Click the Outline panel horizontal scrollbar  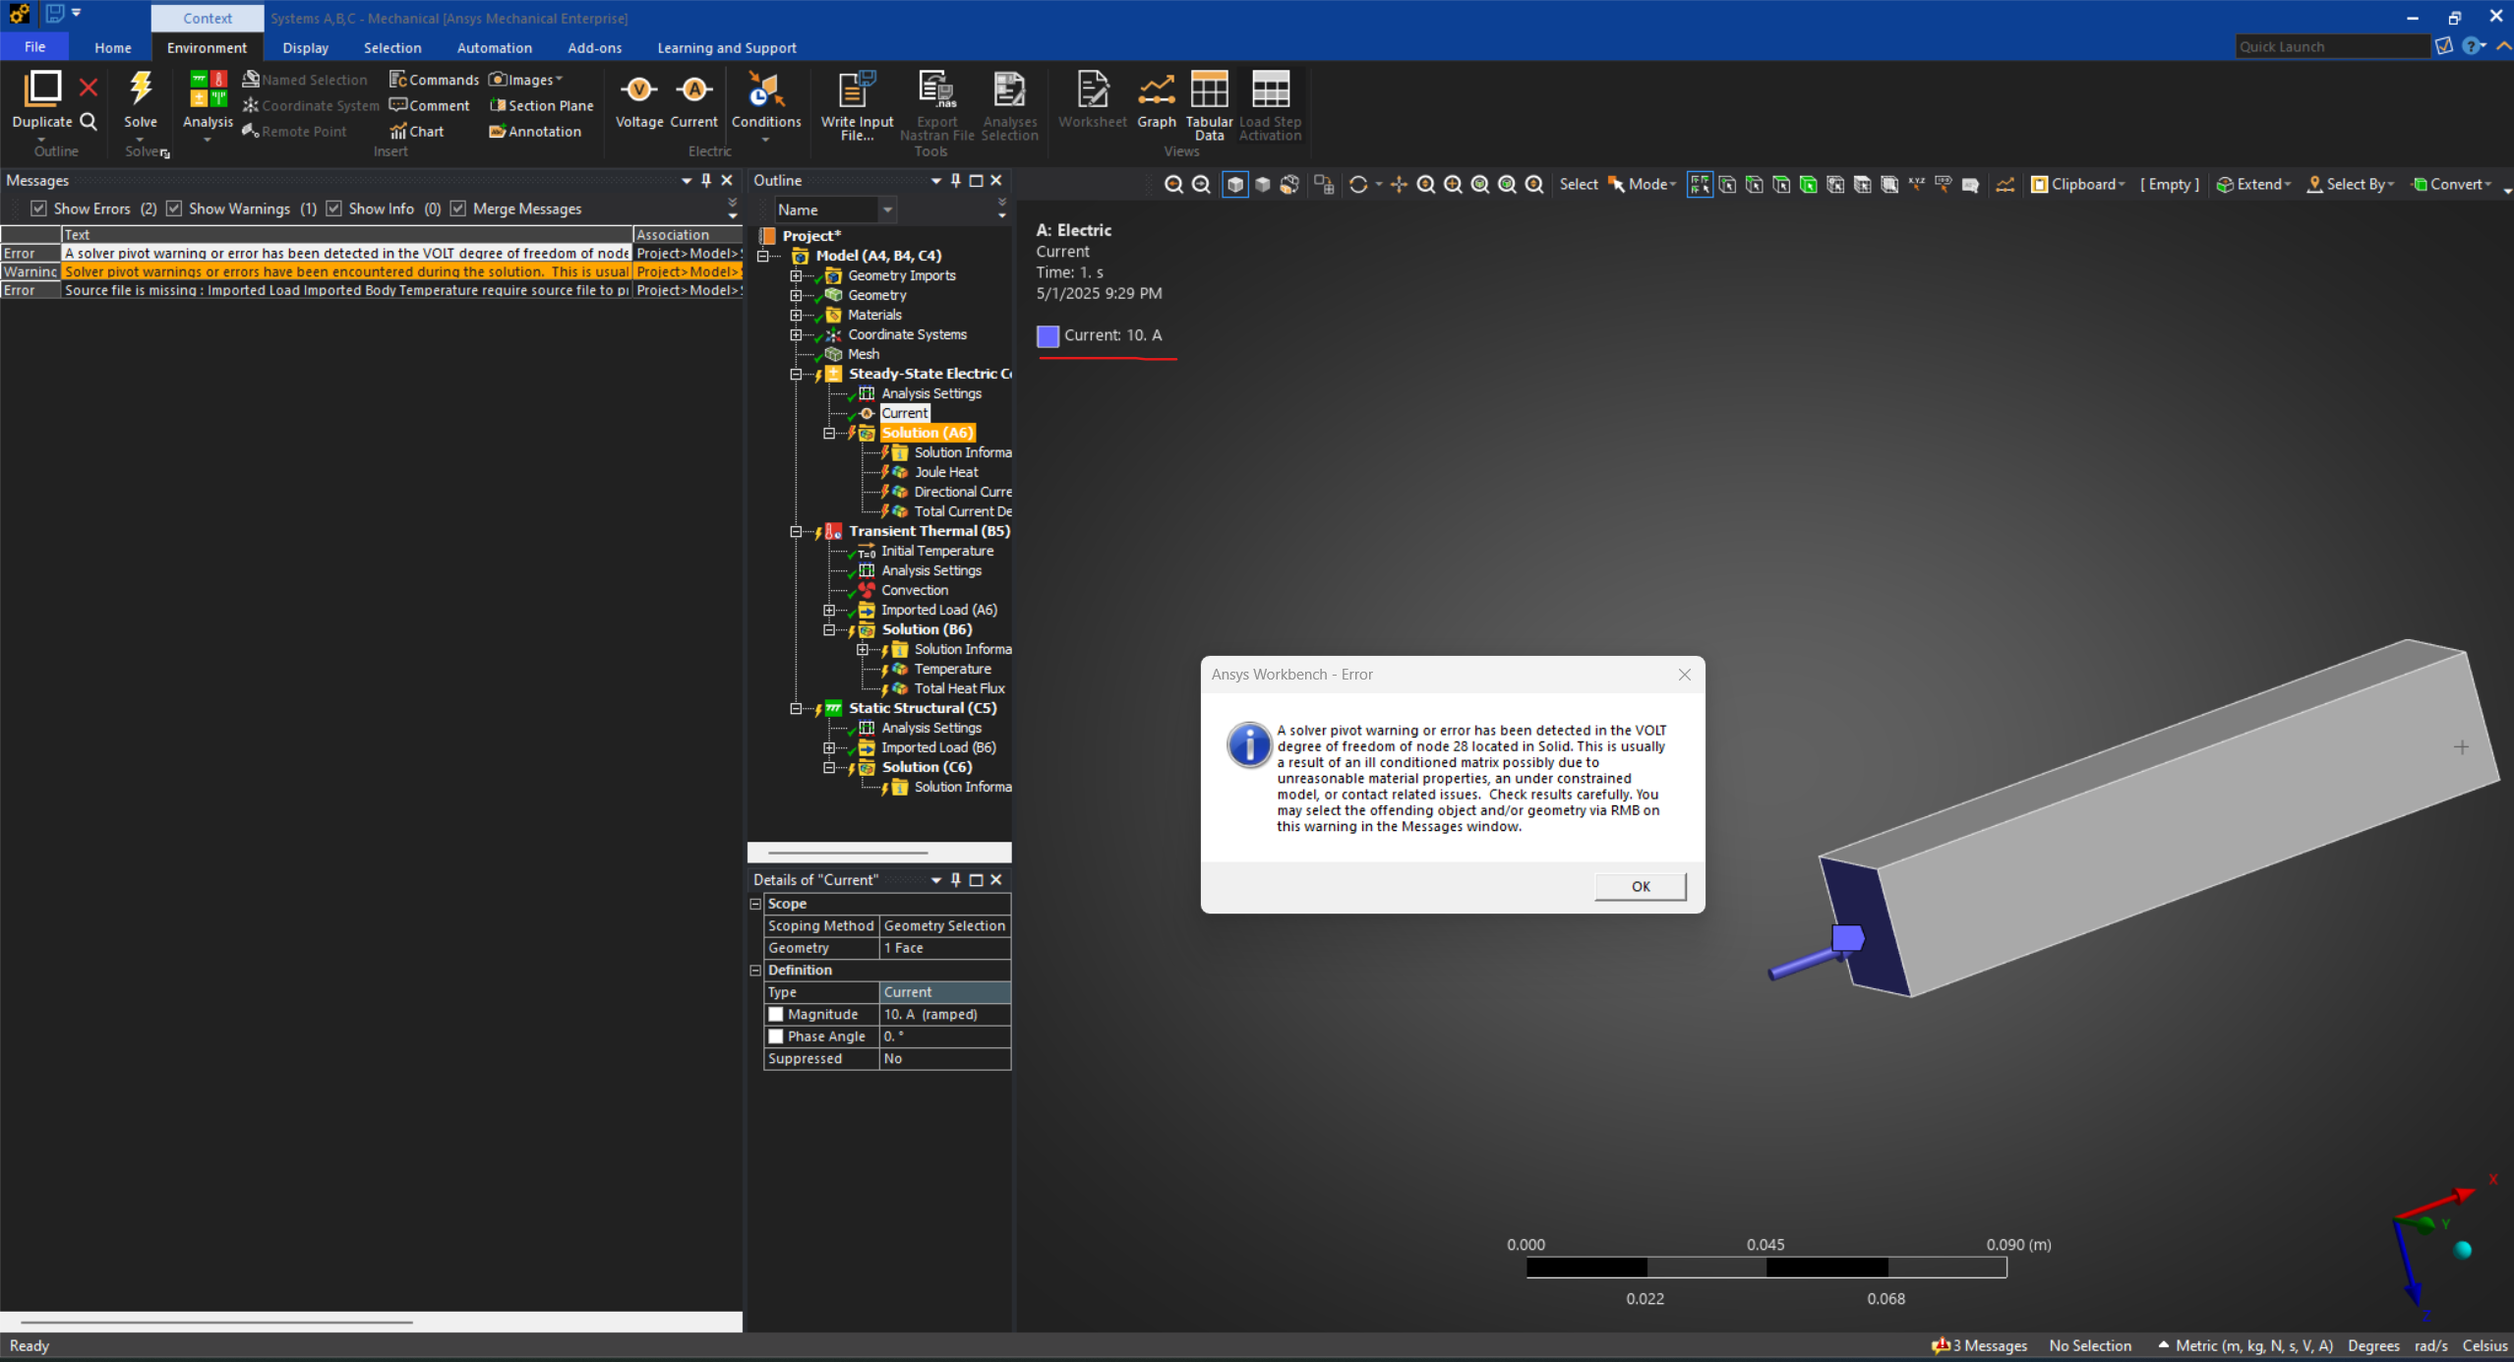coord(848,853)
